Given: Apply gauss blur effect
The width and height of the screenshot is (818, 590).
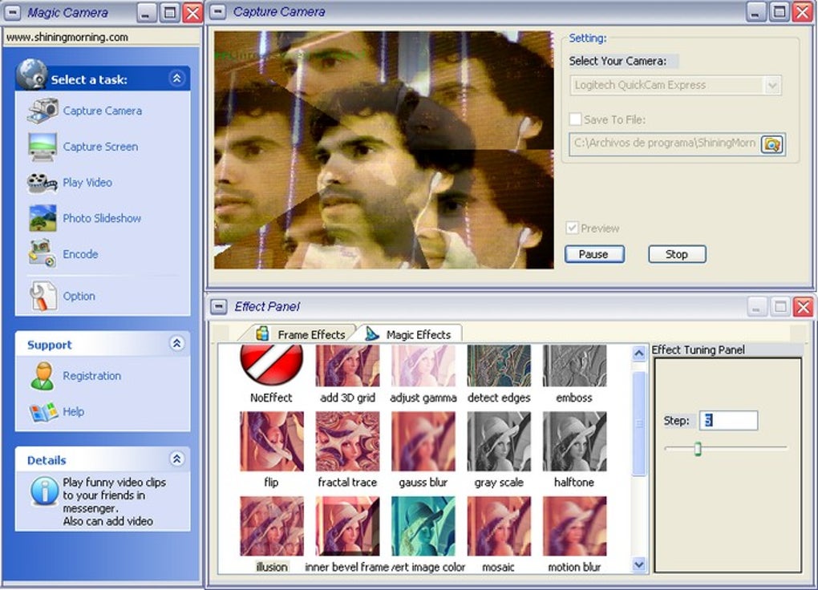Looking at the screenshot, I should click(423, 442).
